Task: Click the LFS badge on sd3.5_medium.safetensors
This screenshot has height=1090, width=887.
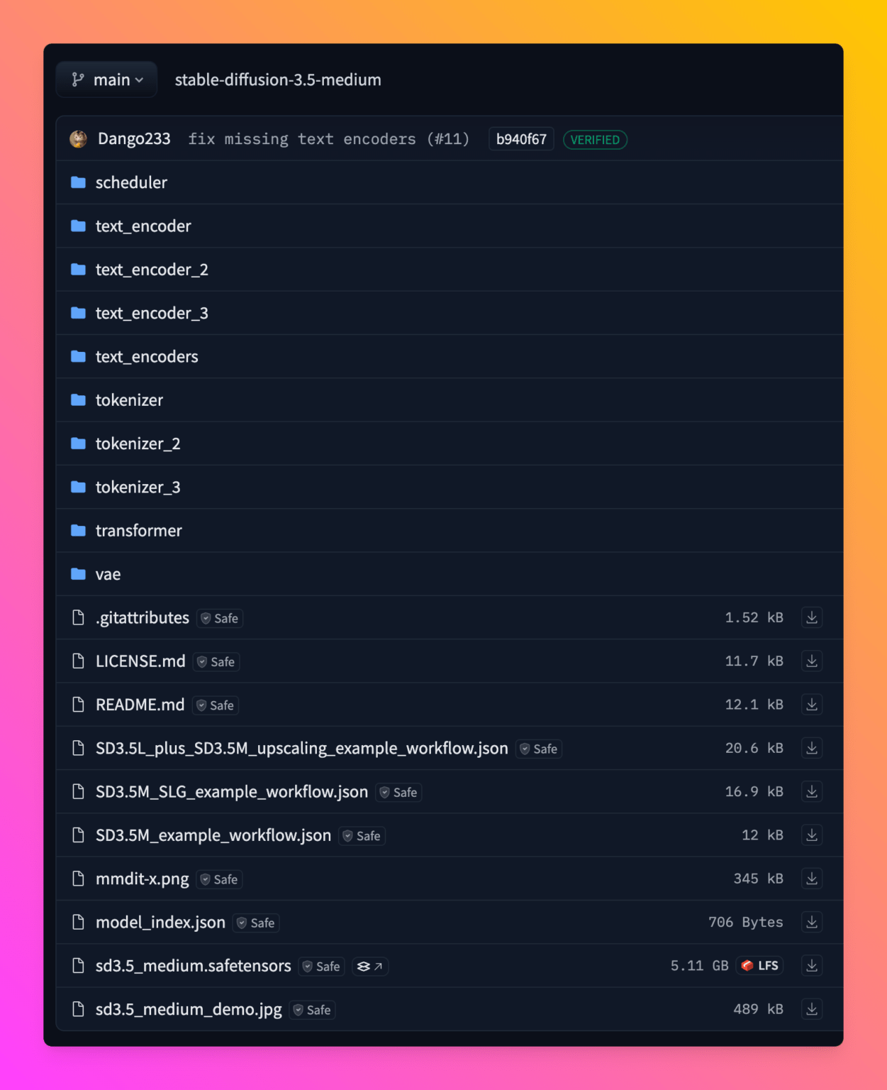Action: point(759,966)
